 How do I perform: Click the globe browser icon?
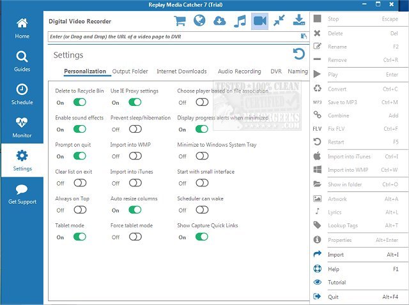(x=199, y=20)
